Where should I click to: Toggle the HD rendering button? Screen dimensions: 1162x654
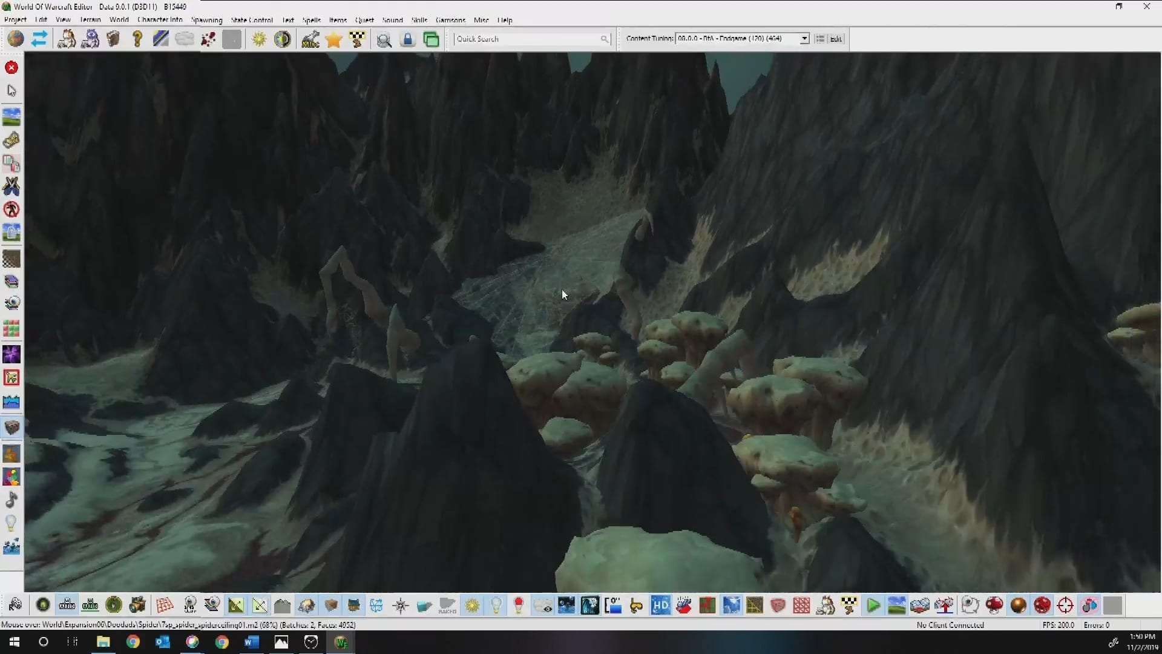(x=660, y=605)
